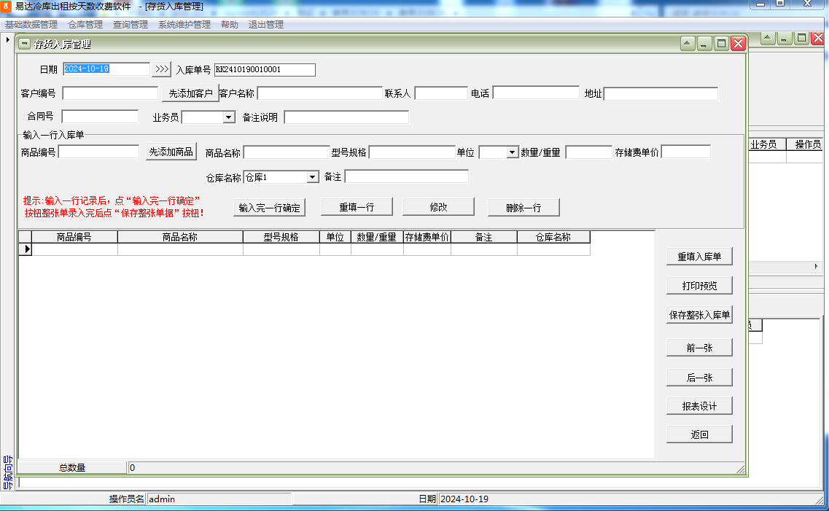Go to next record with 后一张
The height and width of the screenshot is (511, 829).
pyautogui.click(x=699, y=378)
